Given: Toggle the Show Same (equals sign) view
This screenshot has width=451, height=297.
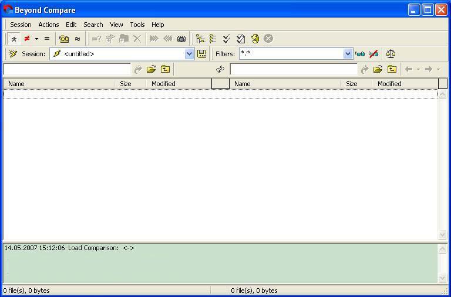Looking at the screenshot, I should click(x=47, y=39).
